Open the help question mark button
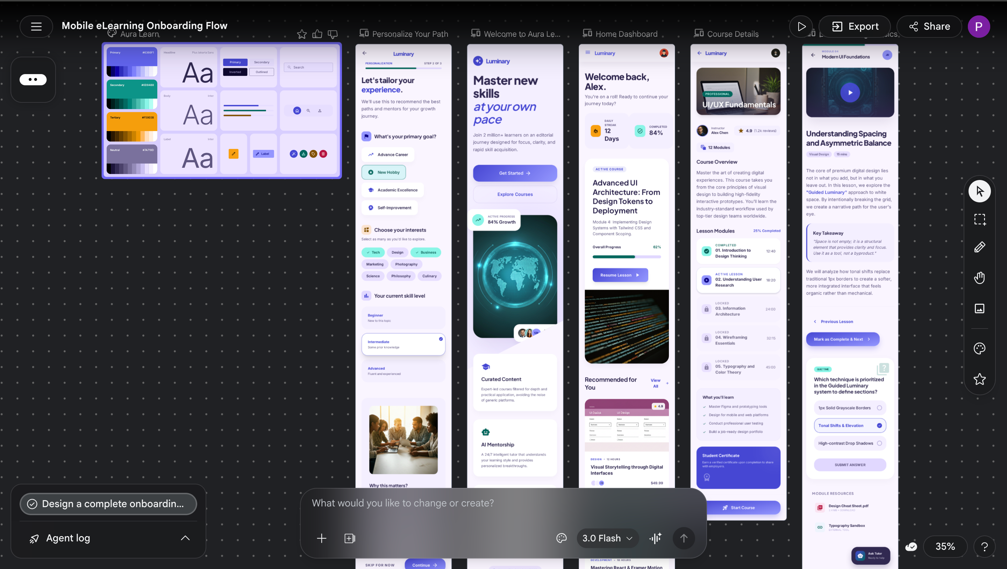This screenshot has height=569, width=1007. pyautogui.click(x=984, y=546)
